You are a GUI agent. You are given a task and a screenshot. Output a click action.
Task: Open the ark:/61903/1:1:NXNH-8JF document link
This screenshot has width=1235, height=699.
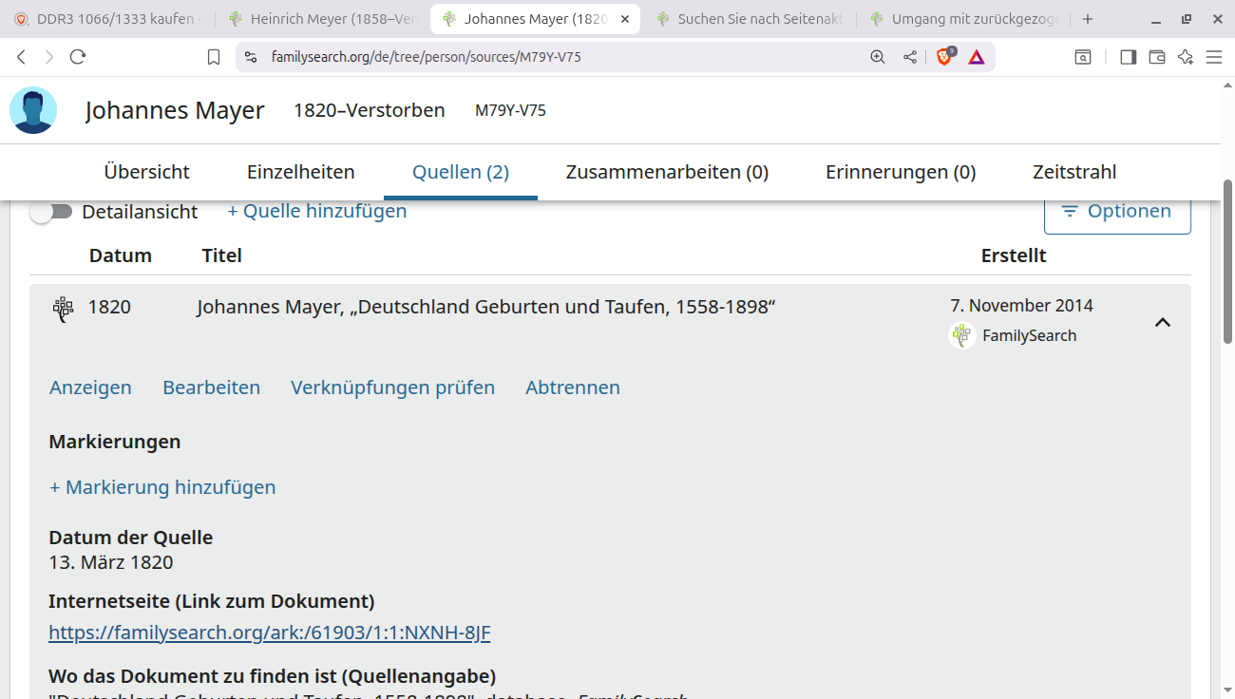[x=270, y=633]
